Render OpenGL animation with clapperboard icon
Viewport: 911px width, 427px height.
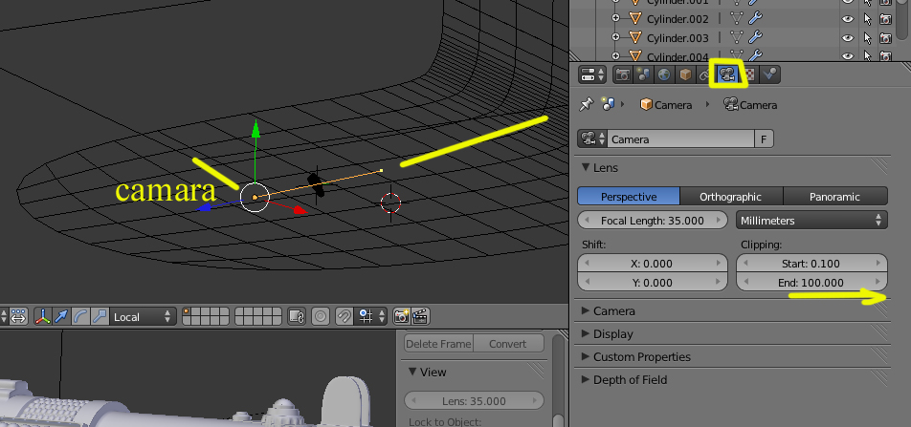[x=421, y=317]
